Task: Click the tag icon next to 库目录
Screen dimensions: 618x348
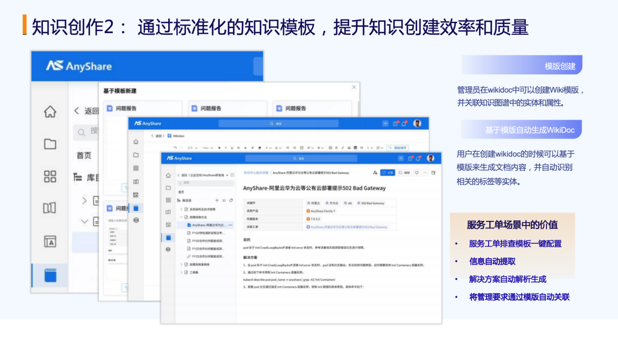Action: click(231, 200)
